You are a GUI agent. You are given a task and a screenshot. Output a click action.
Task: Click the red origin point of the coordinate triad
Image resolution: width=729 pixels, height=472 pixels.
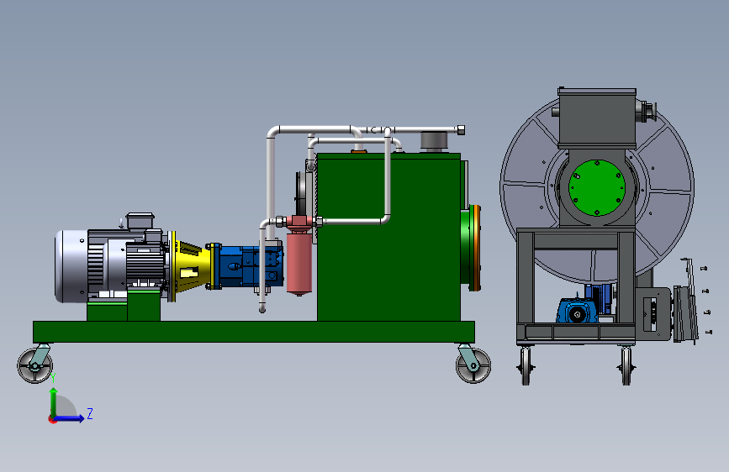52,419
